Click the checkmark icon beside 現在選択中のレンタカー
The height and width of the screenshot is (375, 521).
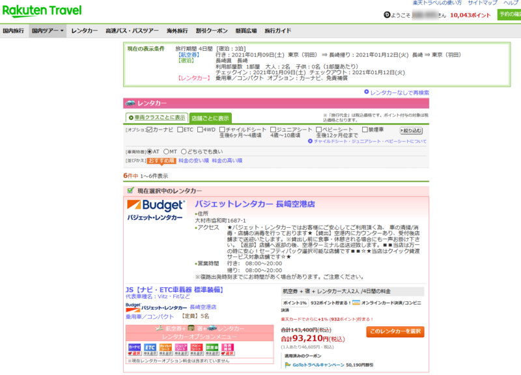pyautogui.click(x=130, y=190)
